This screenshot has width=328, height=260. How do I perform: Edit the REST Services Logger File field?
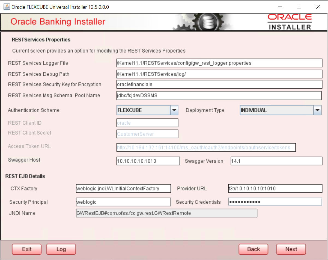219,63
